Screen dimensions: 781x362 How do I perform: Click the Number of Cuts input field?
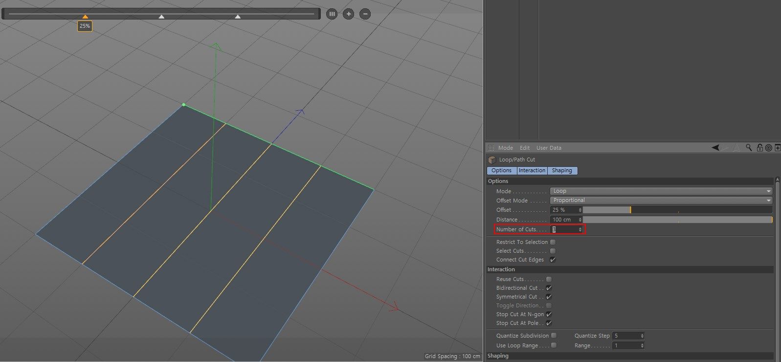click(x=564, y=229)
